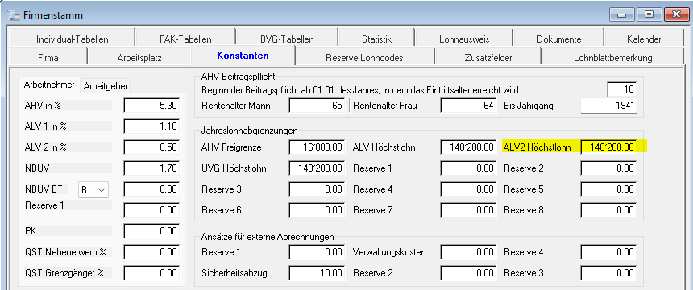Click the AHV Freigrenze field
The height and width of the screenshot is (290, 693).
click(x=317, y=147)
